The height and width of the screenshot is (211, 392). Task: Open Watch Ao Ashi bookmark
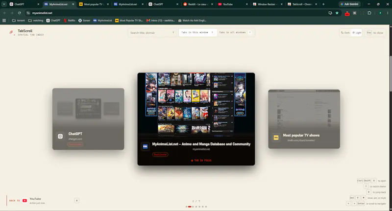[x=192, y=21]
